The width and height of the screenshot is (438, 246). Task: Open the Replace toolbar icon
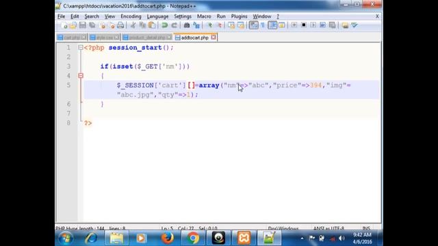pyautogui.click(x=196, y=25)
